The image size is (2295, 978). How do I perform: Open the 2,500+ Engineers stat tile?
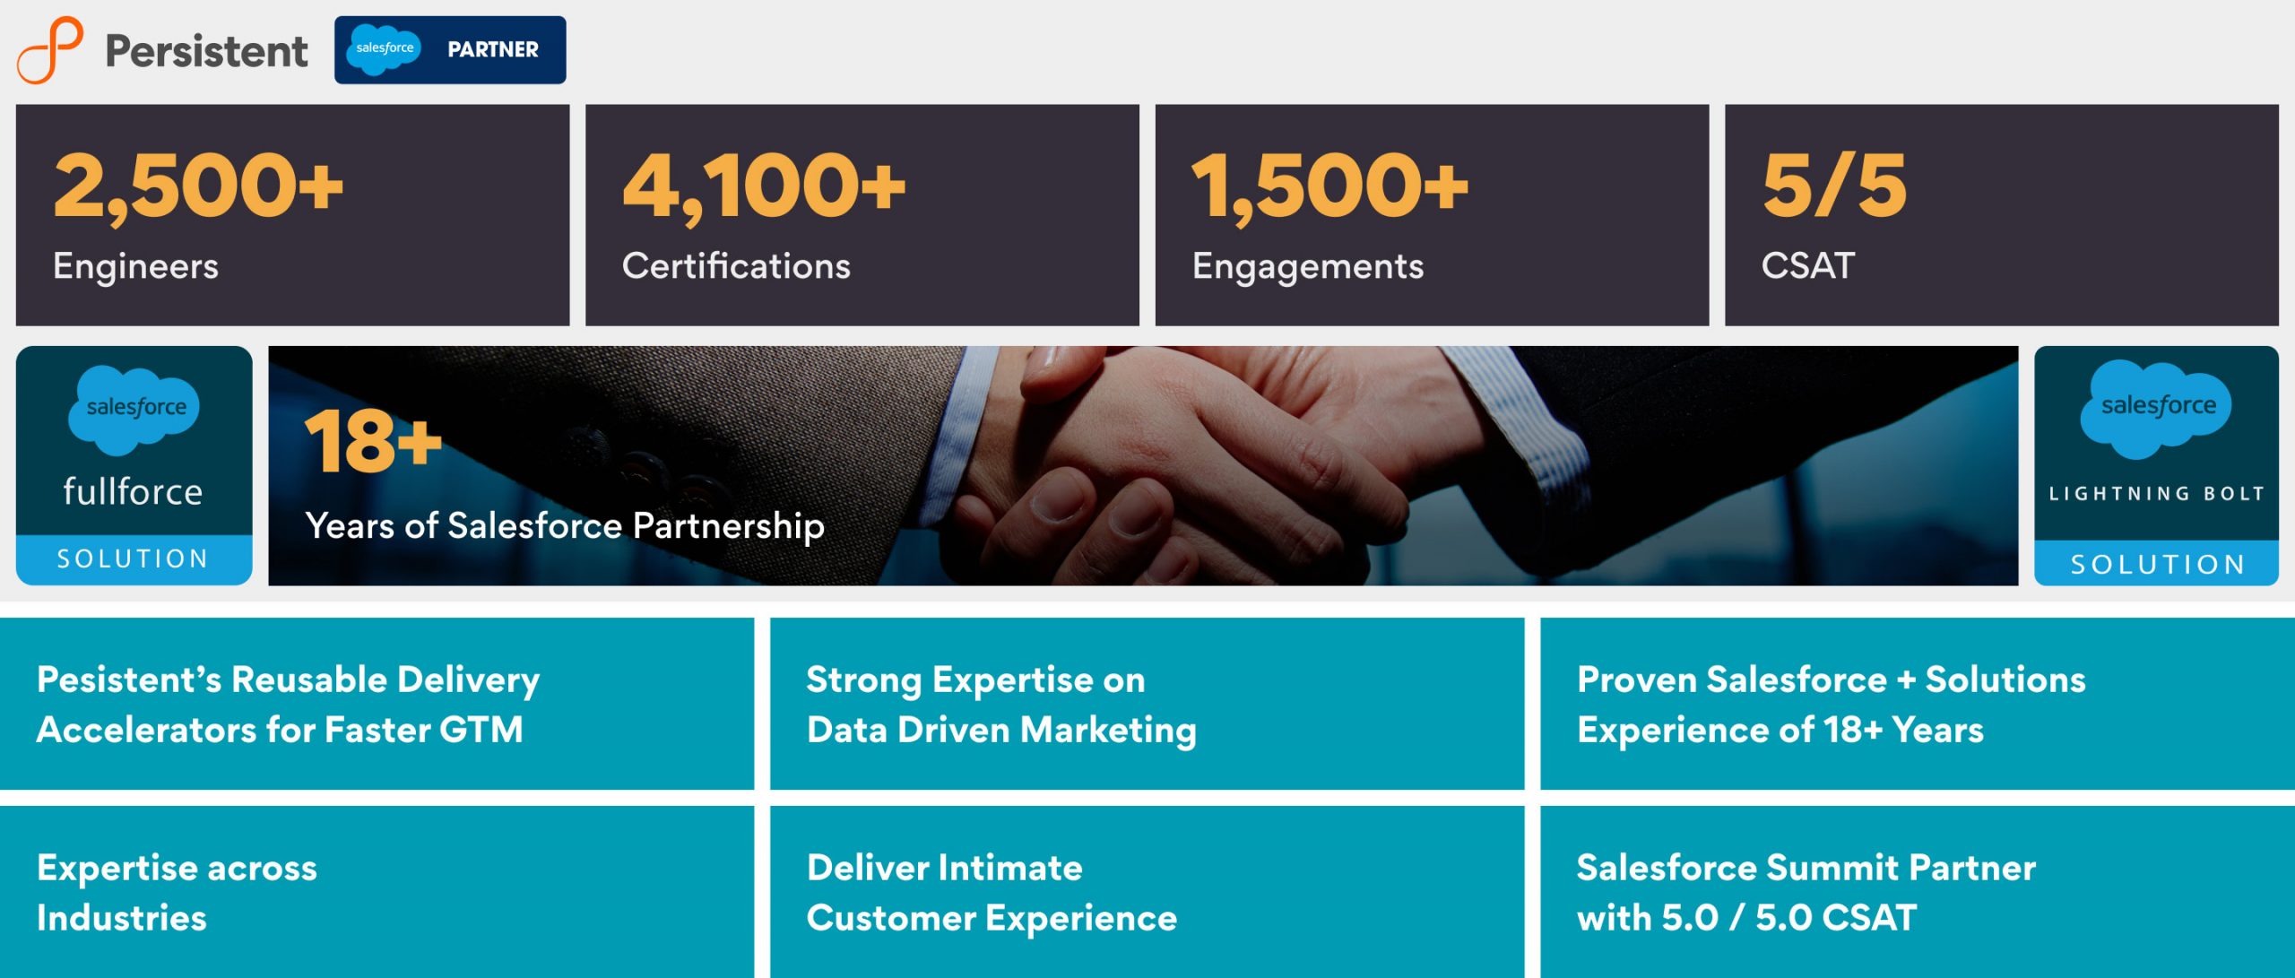293,215
